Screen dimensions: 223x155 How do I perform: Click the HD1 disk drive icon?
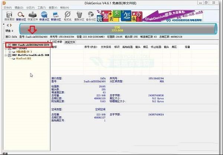[x=9, y=48]
